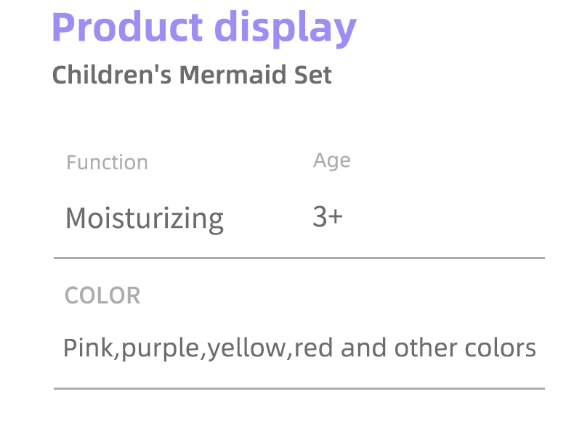Click the "Children's Mermaid Set" subtitle
574x442 pixels.
click(x=192, y=75)
